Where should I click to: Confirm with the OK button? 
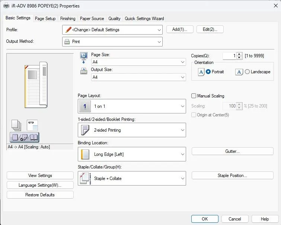tap(205, 219)
